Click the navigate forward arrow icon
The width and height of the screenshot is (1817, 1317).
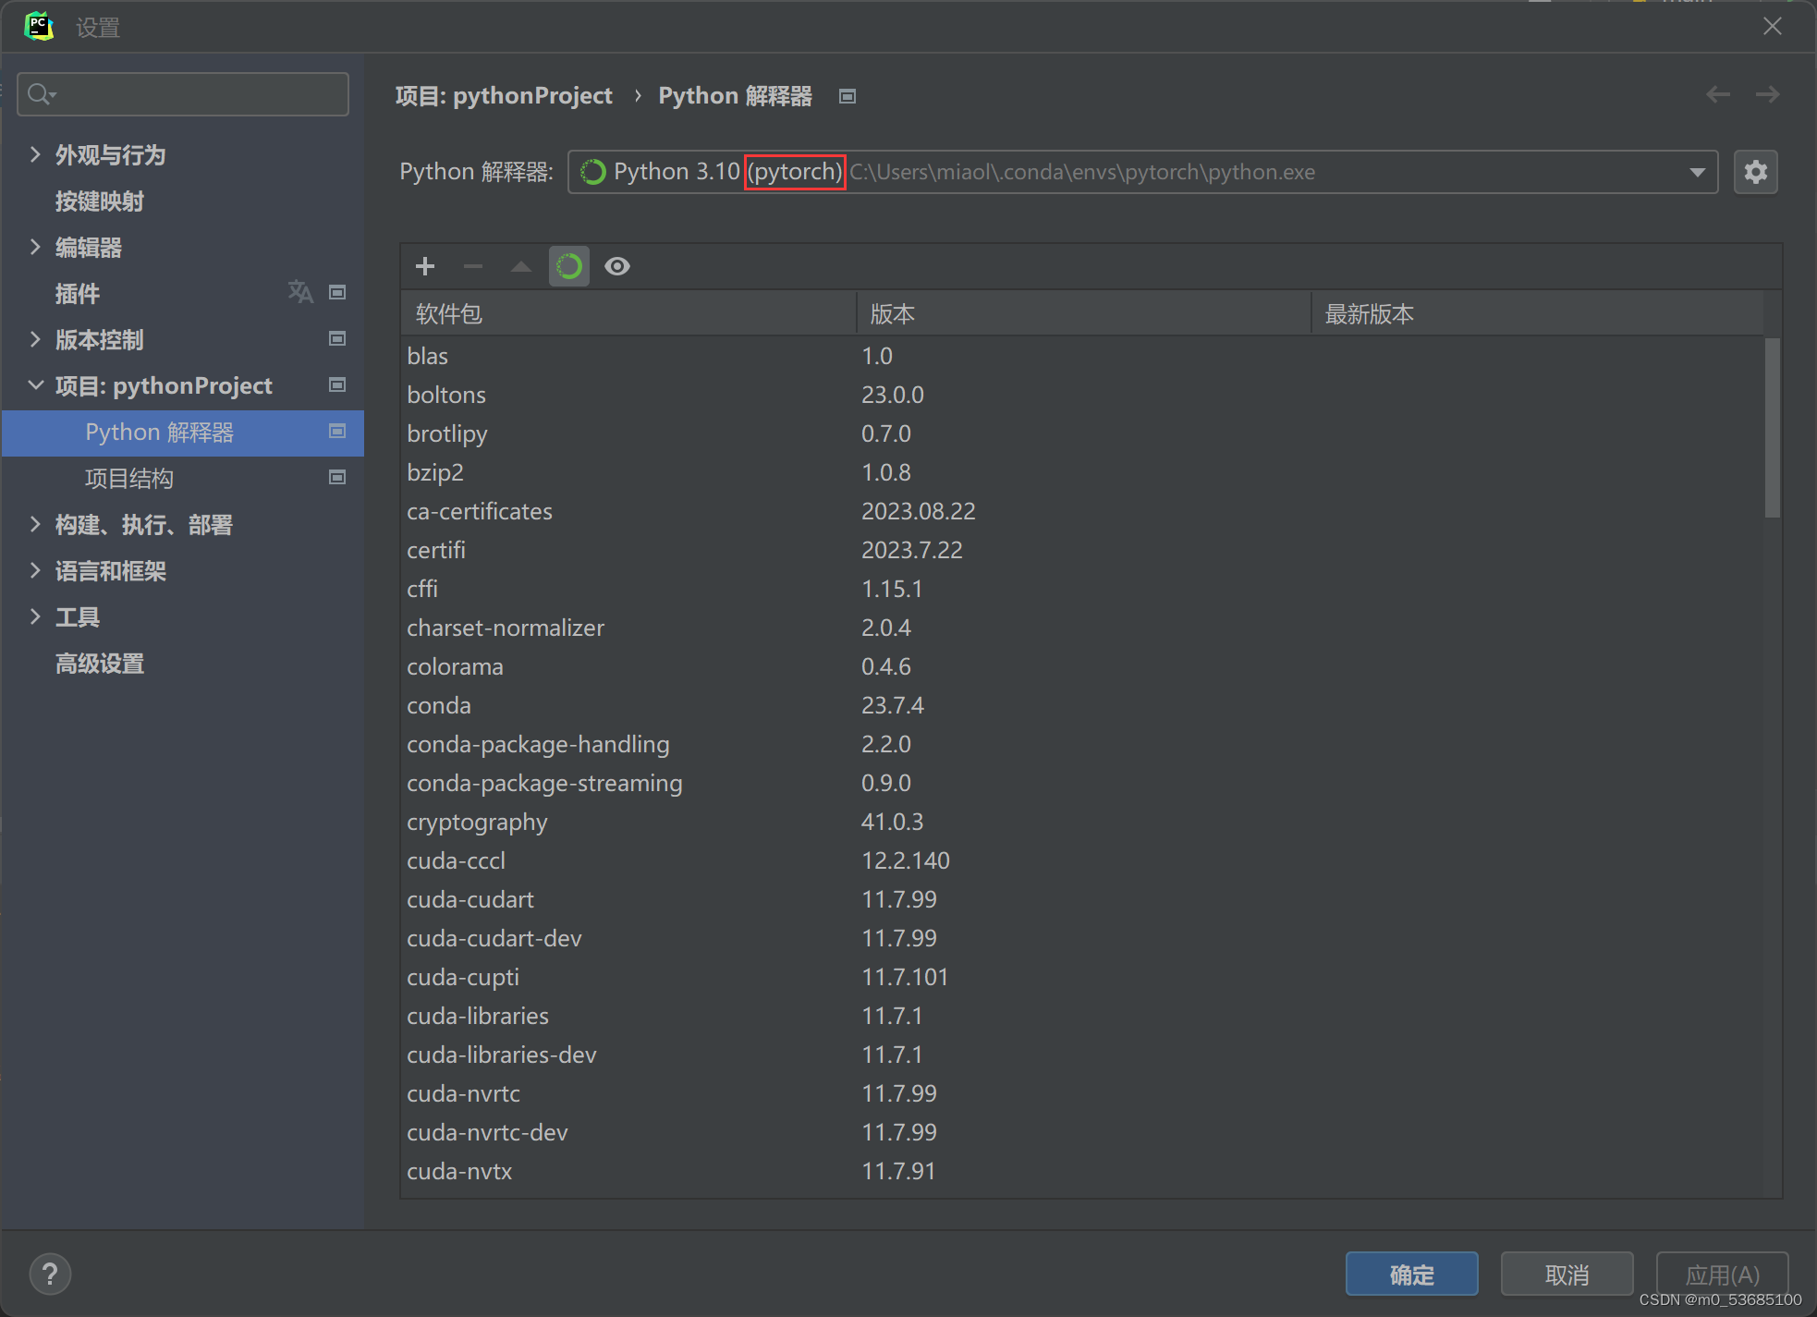(x=1767, y=94)
